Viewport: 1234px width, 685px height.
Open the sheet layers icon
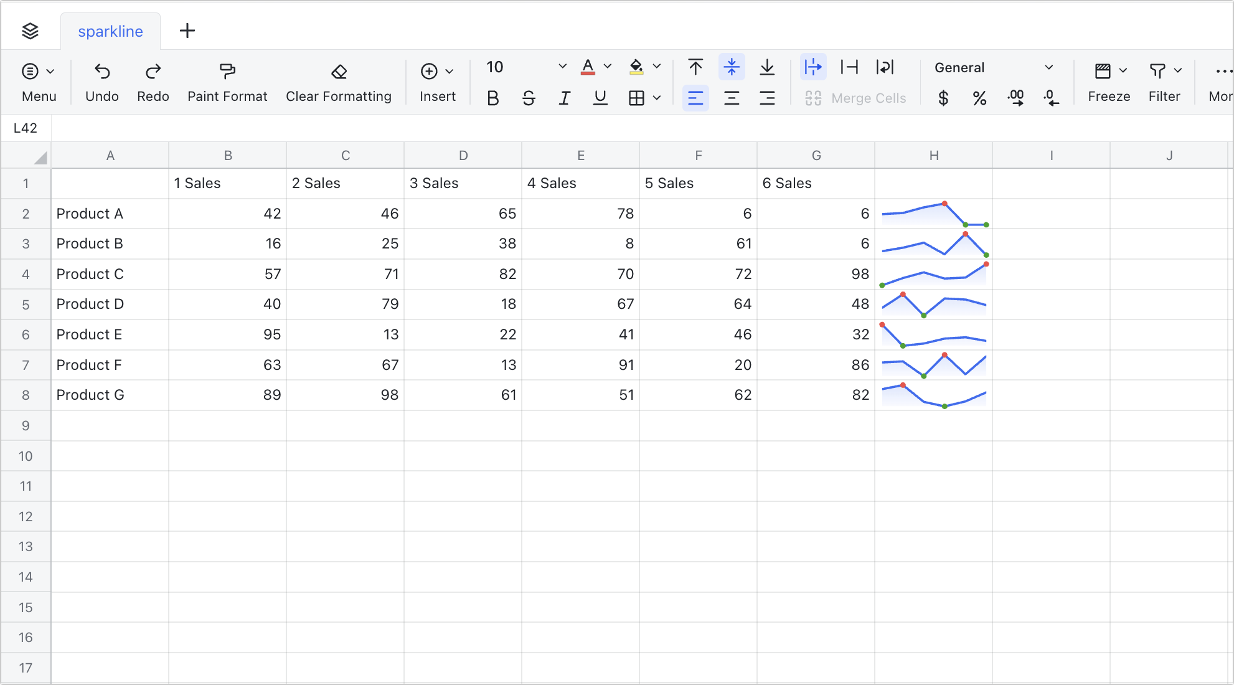pyautogui.click(x=30, y=31)
